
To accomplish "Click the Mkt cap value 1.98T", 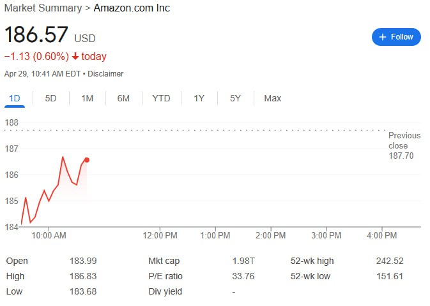I will pos(243,261).
